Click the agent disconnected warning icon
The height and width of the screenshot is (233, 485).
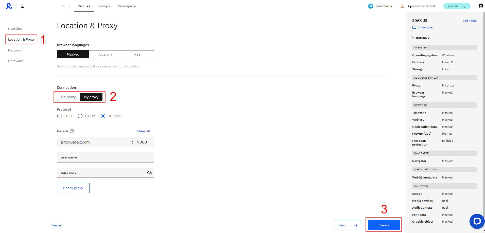403,6
